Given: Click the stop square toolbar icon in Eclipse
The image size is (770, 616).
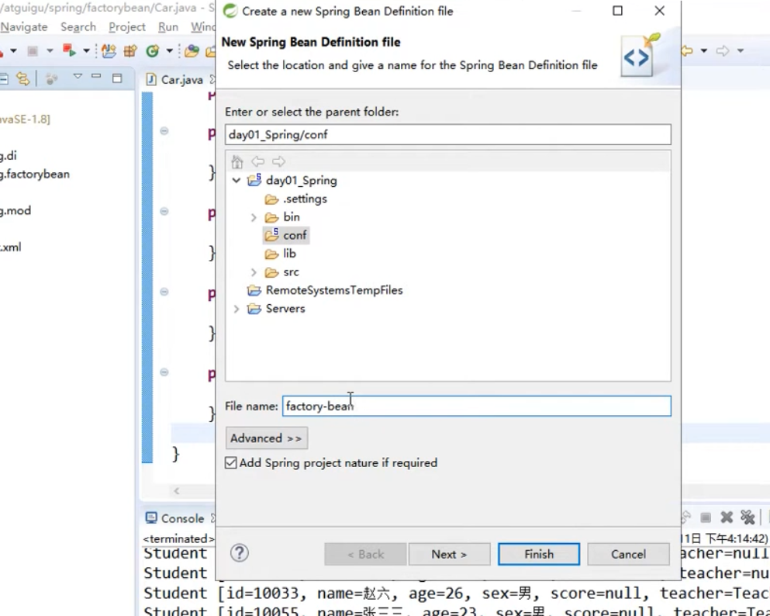Looking at the screenshot, I should coord(33,51).
